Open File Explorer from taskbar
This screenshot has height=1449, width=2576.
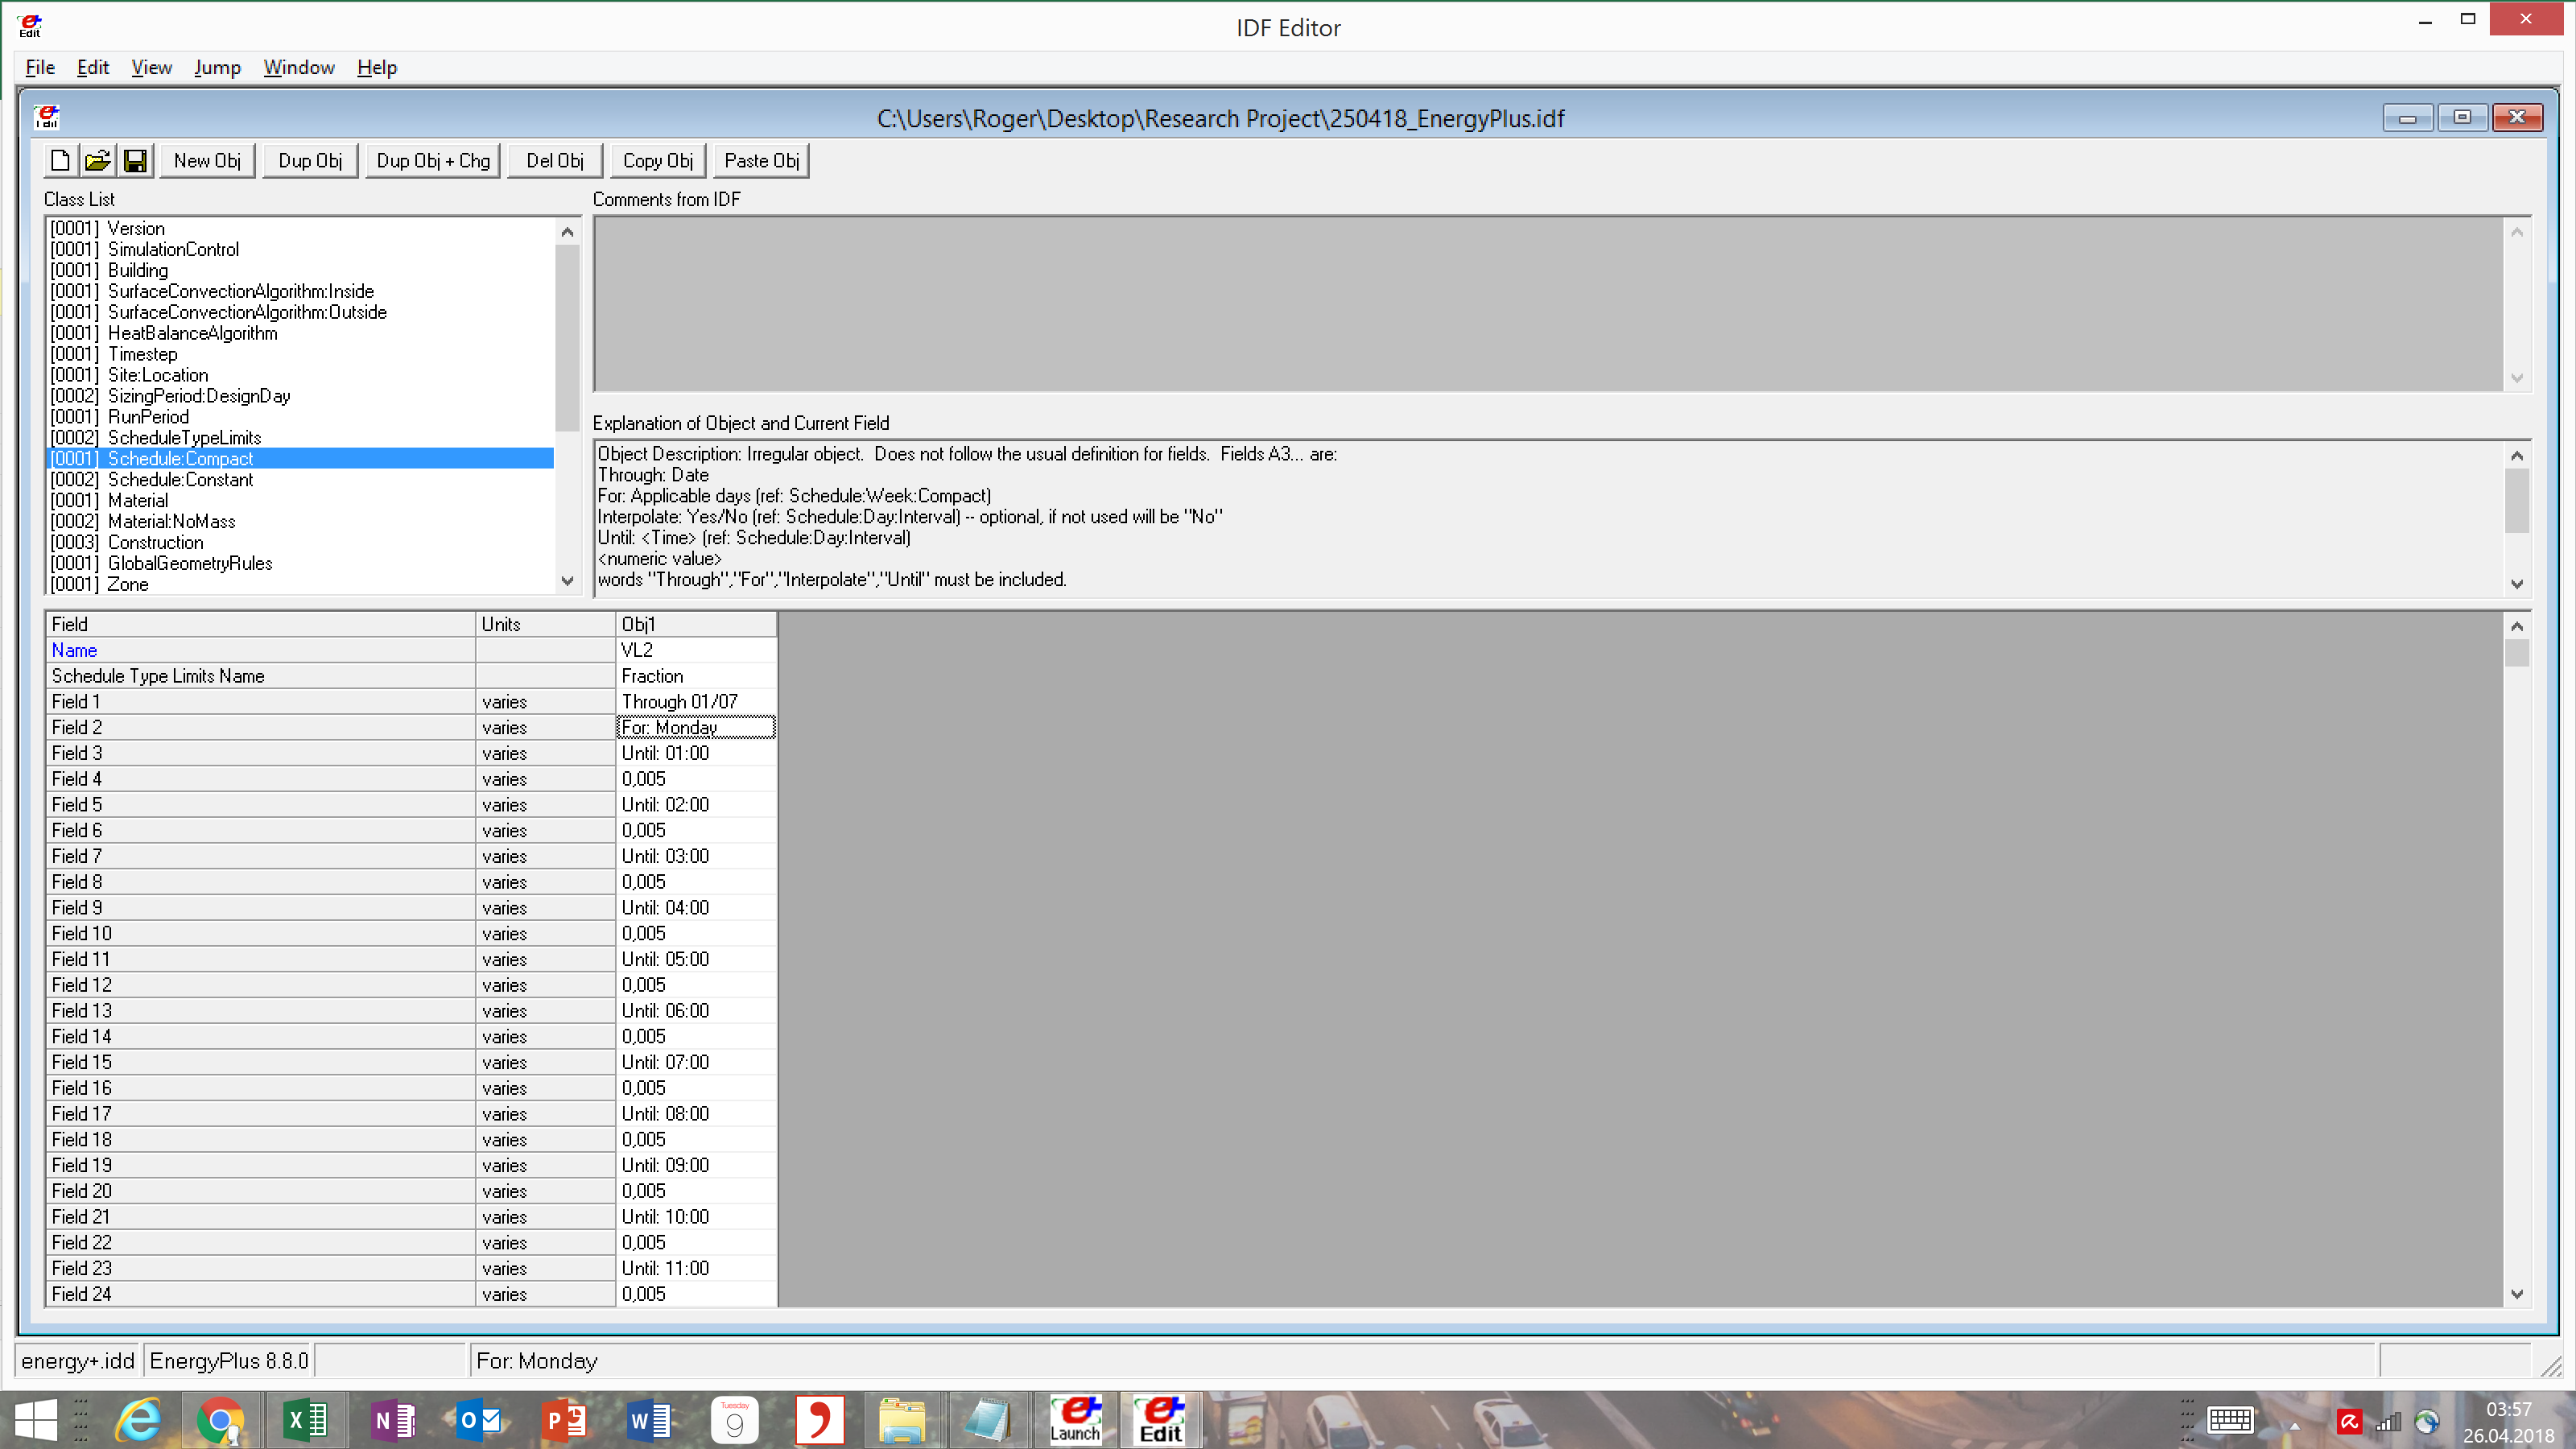pos(902,1420)
